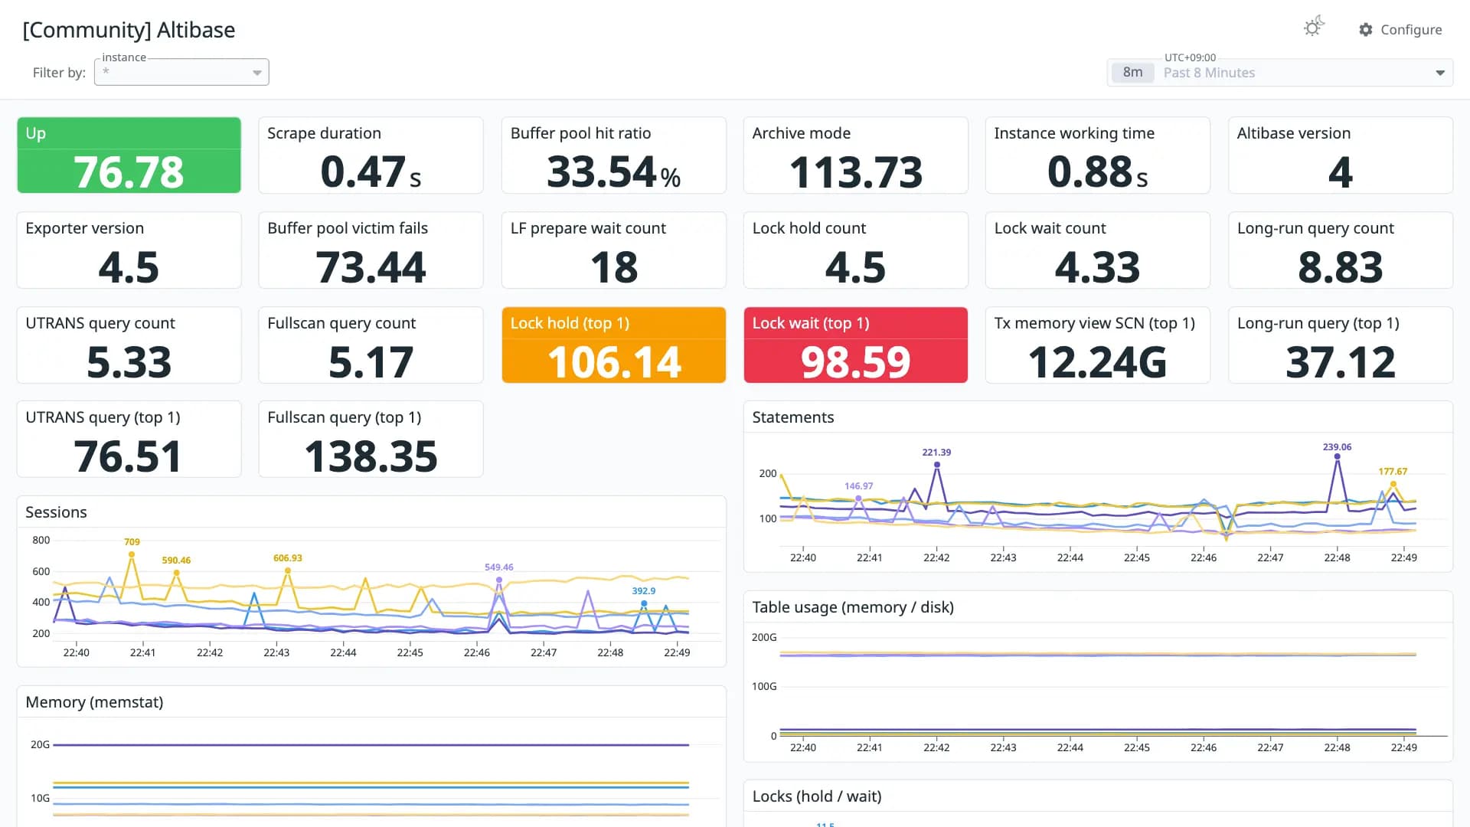Open the Scrape duration widget
Image resolution: width=1470 pixels, height=827 pixels.
click(x=371, y=155)
